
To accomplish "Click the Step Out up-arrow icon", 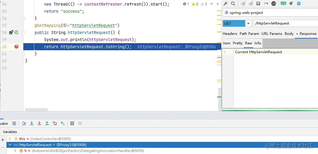I will (47, 123).
